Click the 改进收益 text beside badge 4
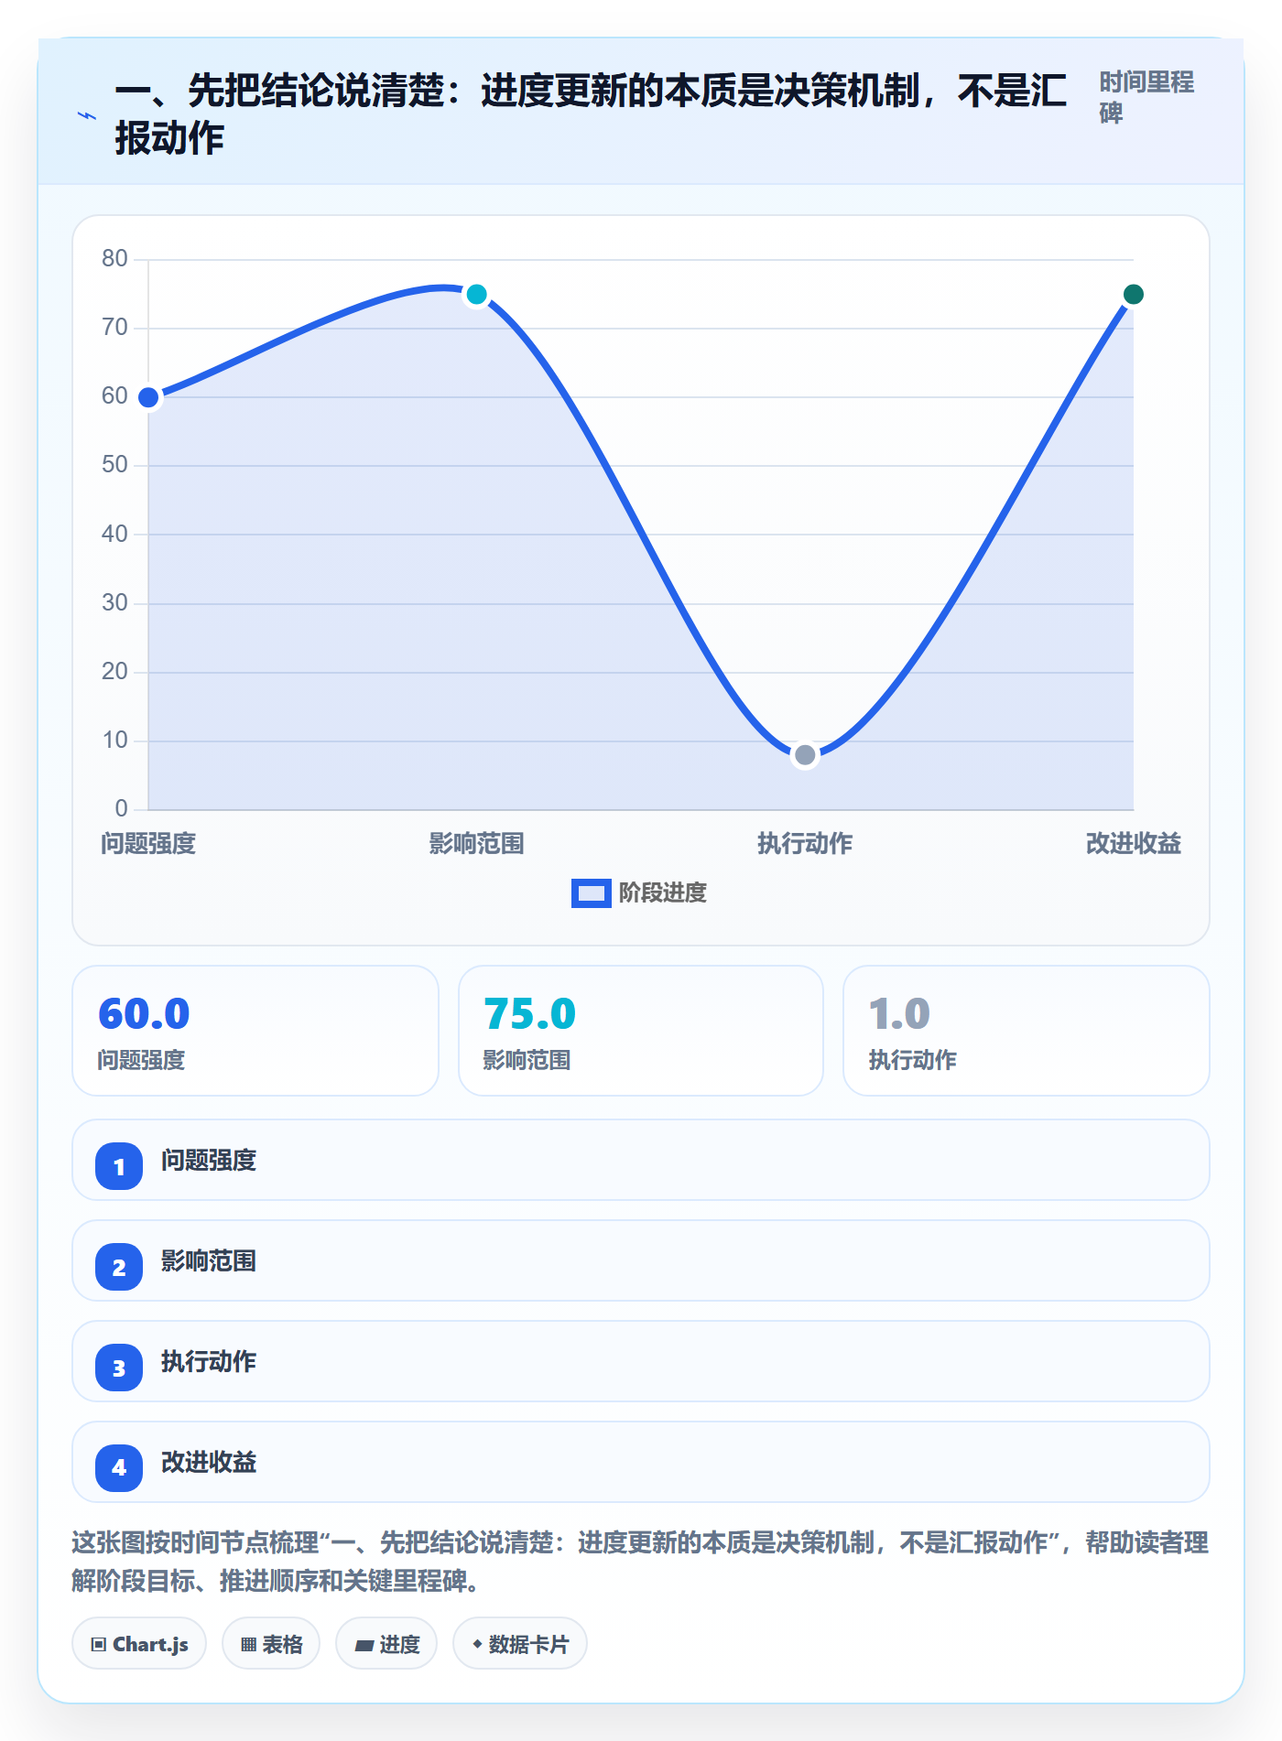1282x1741 pixels. pyautogui.click(x=209, y=1462)
